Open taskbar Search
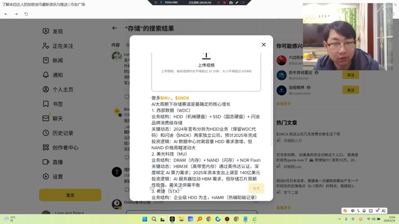Image resolution: width=399 pixels, height=224 pixels. pyautogui.click(x=154, y=219)
